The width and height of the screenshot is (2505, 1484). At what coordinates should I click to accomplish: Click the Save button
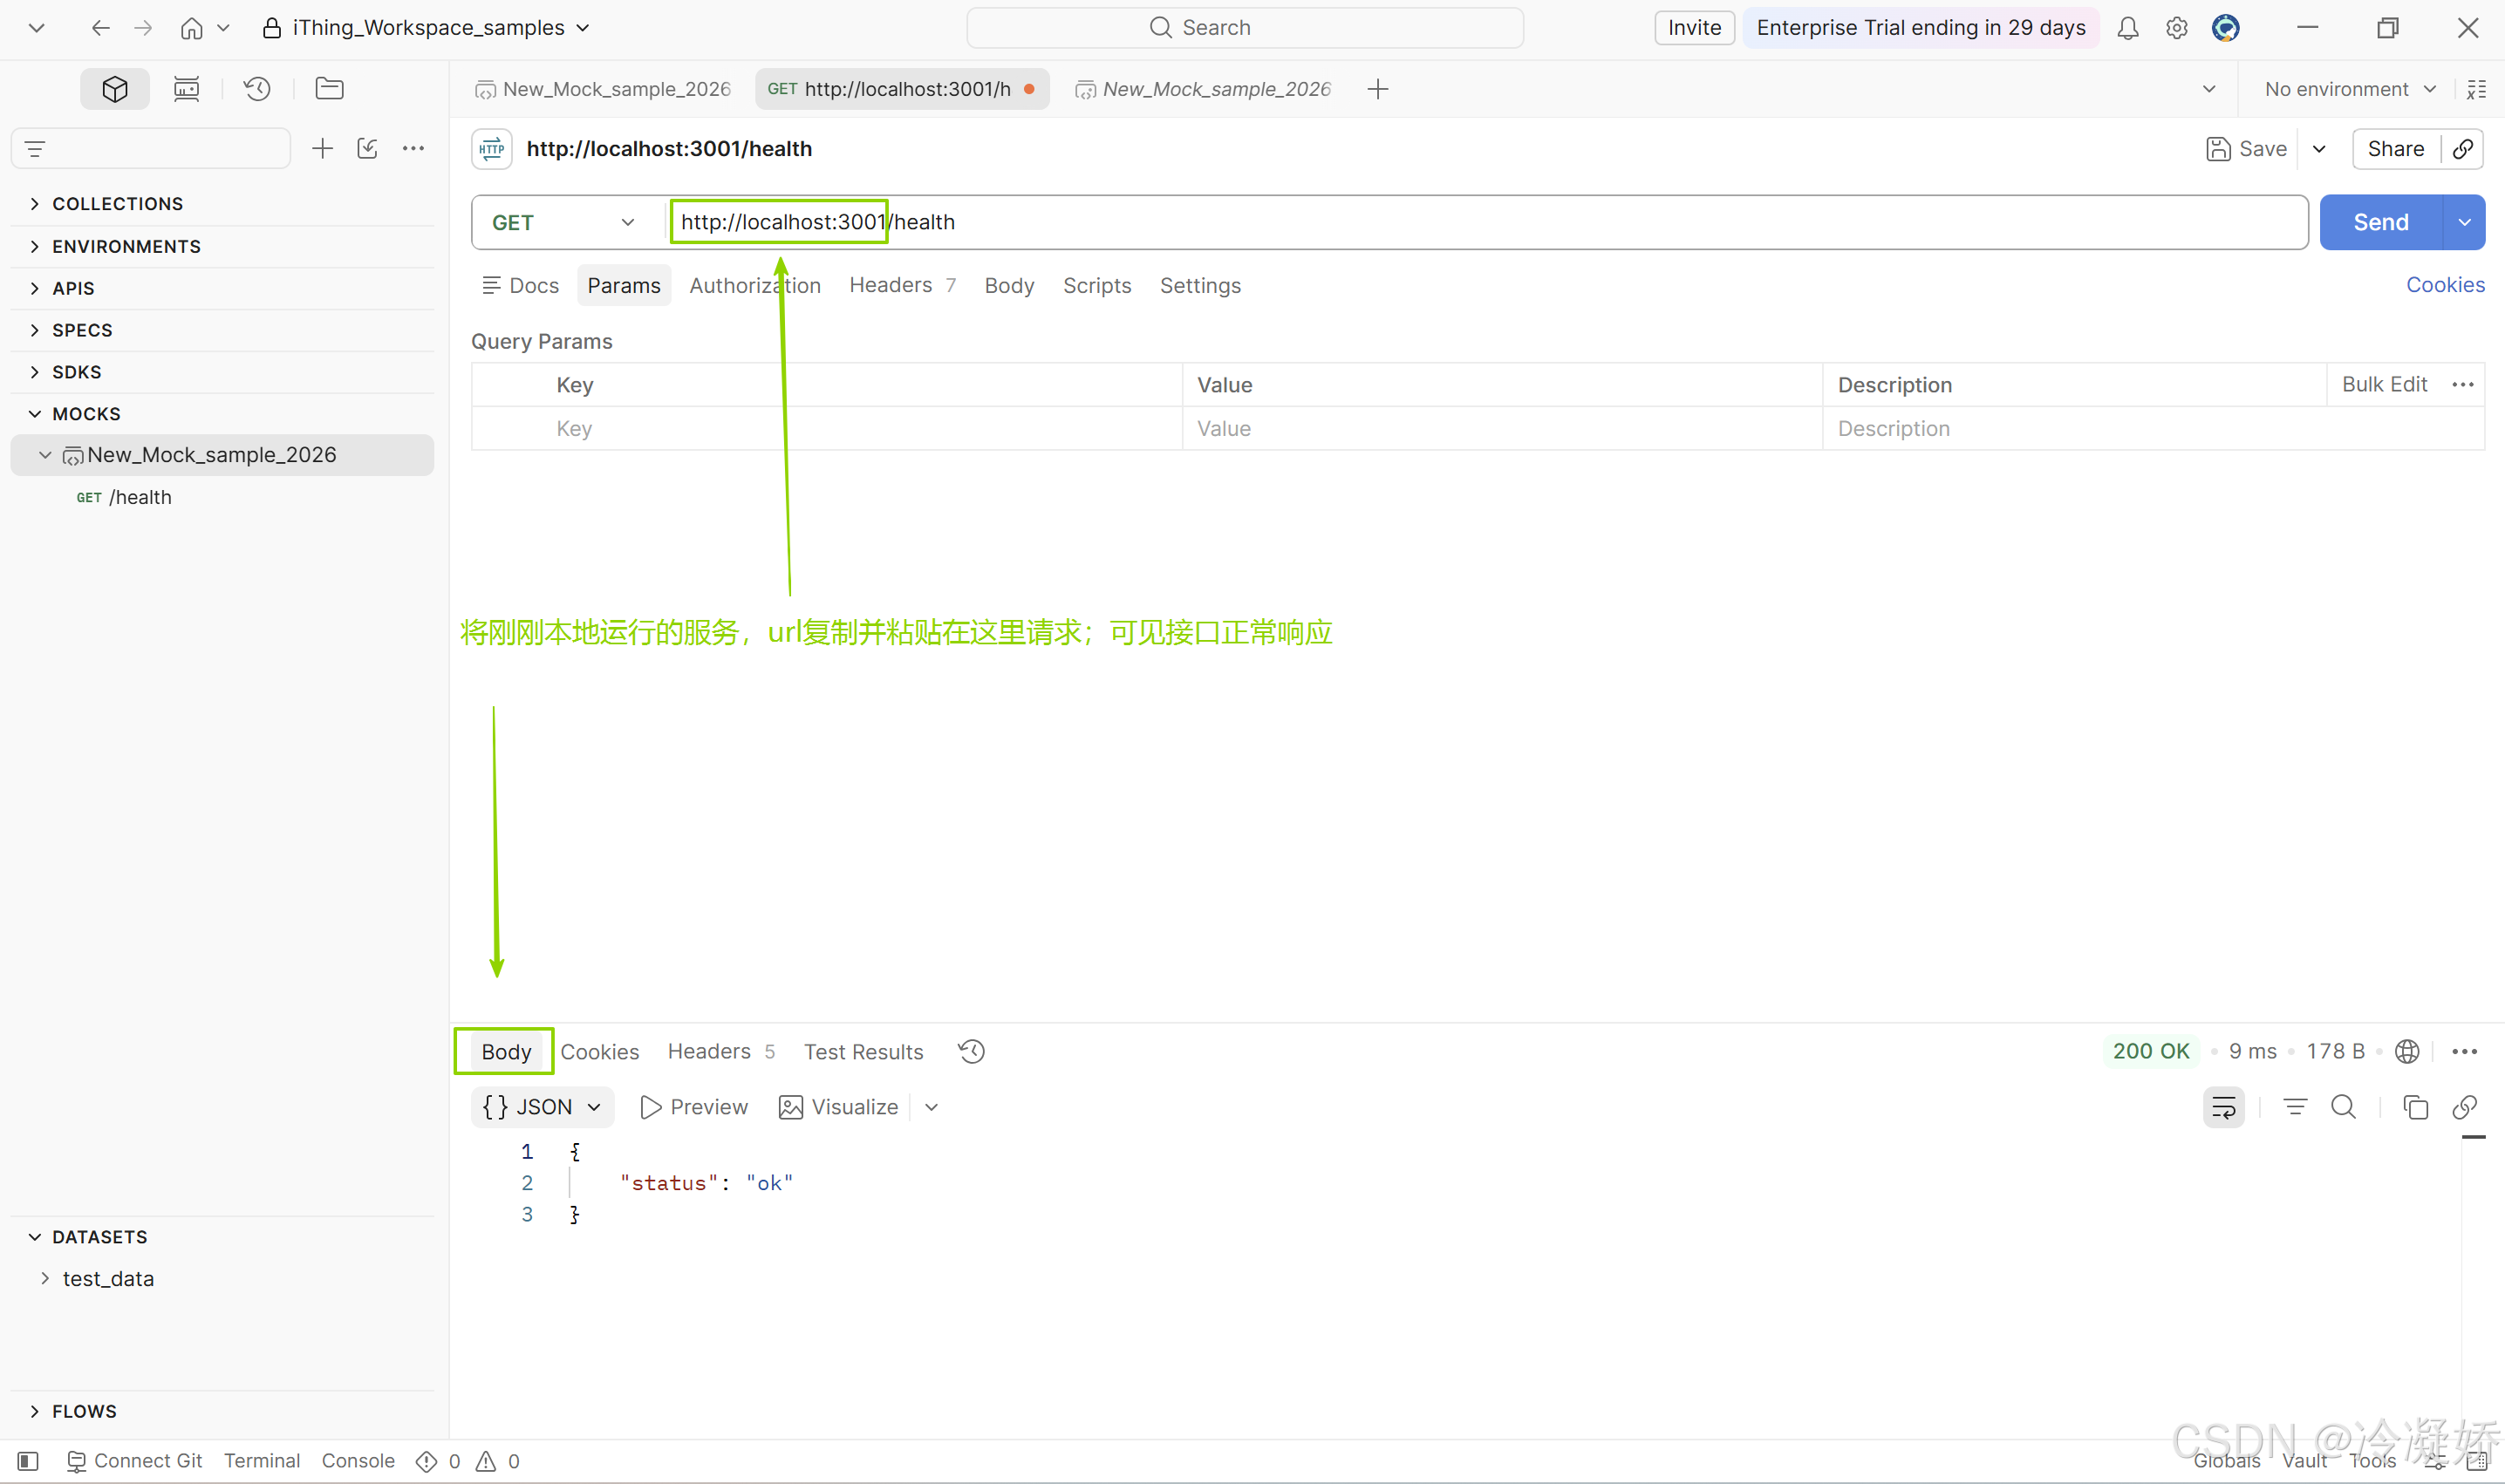2246,149
